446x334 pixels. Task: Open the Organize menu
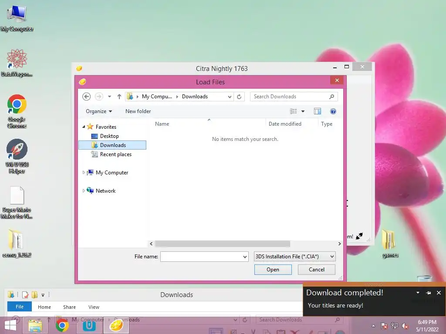(99, 111)
